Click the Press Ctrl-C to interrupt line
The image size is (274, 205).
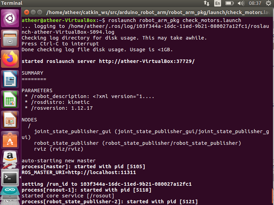(x=60, y=44)
